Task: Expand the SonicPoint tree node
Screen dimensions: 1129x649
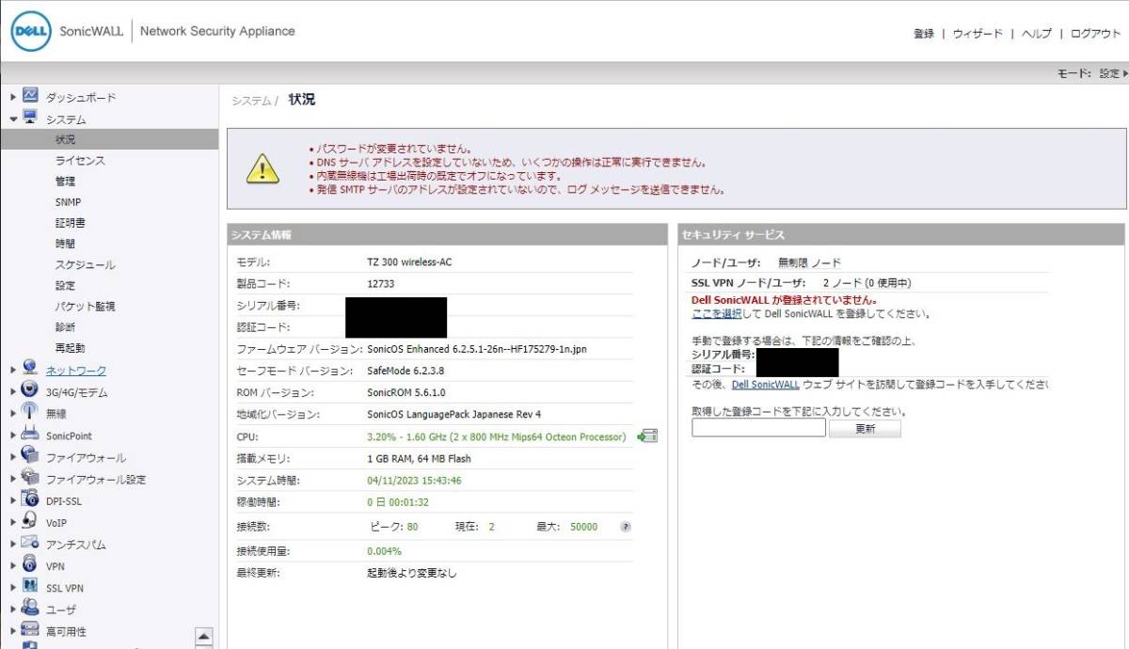Action: pyautogui.click(x=13, y=435)
